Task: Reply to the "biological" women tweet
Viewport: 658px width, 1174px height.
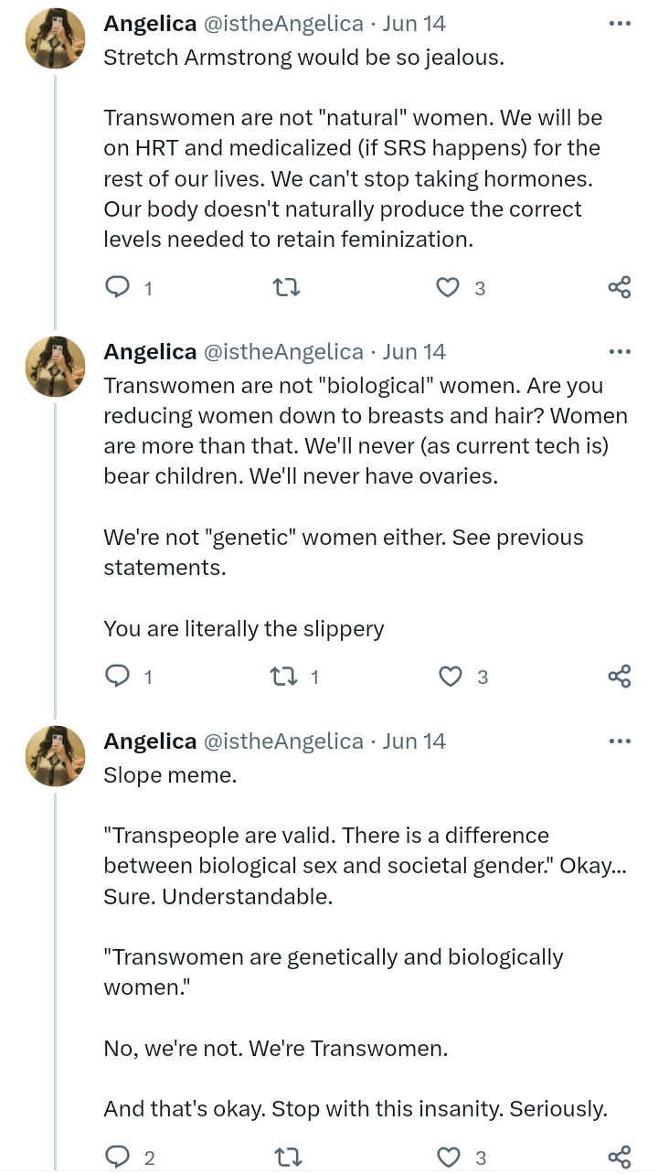Action: coord(118,677)
